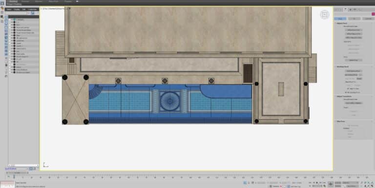The image size is (375, 188).
Task: Click the Maximize Viewport toggle icon
Action: (372, 186)
